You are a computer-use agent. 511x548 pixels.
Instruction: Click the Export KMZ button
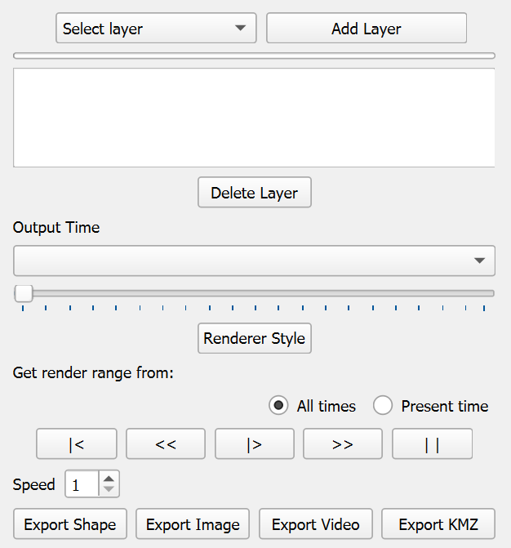[438, 524]
